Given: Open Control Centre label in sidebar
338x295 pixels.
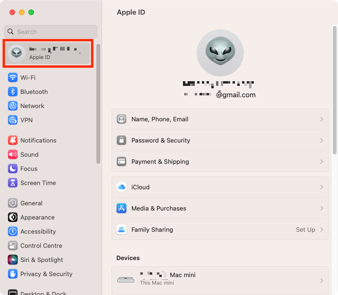Looking at the screenshot, I should click(41, 246).
